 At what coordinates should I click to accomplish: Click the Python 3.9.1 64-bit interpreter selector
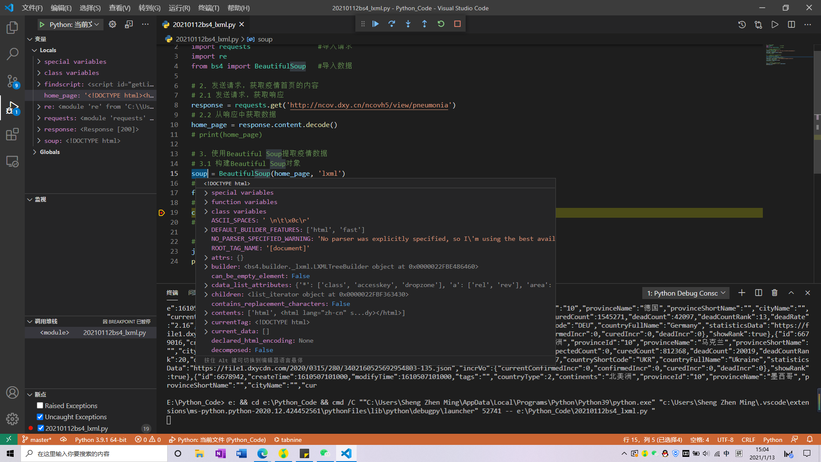tap(101, 440)
